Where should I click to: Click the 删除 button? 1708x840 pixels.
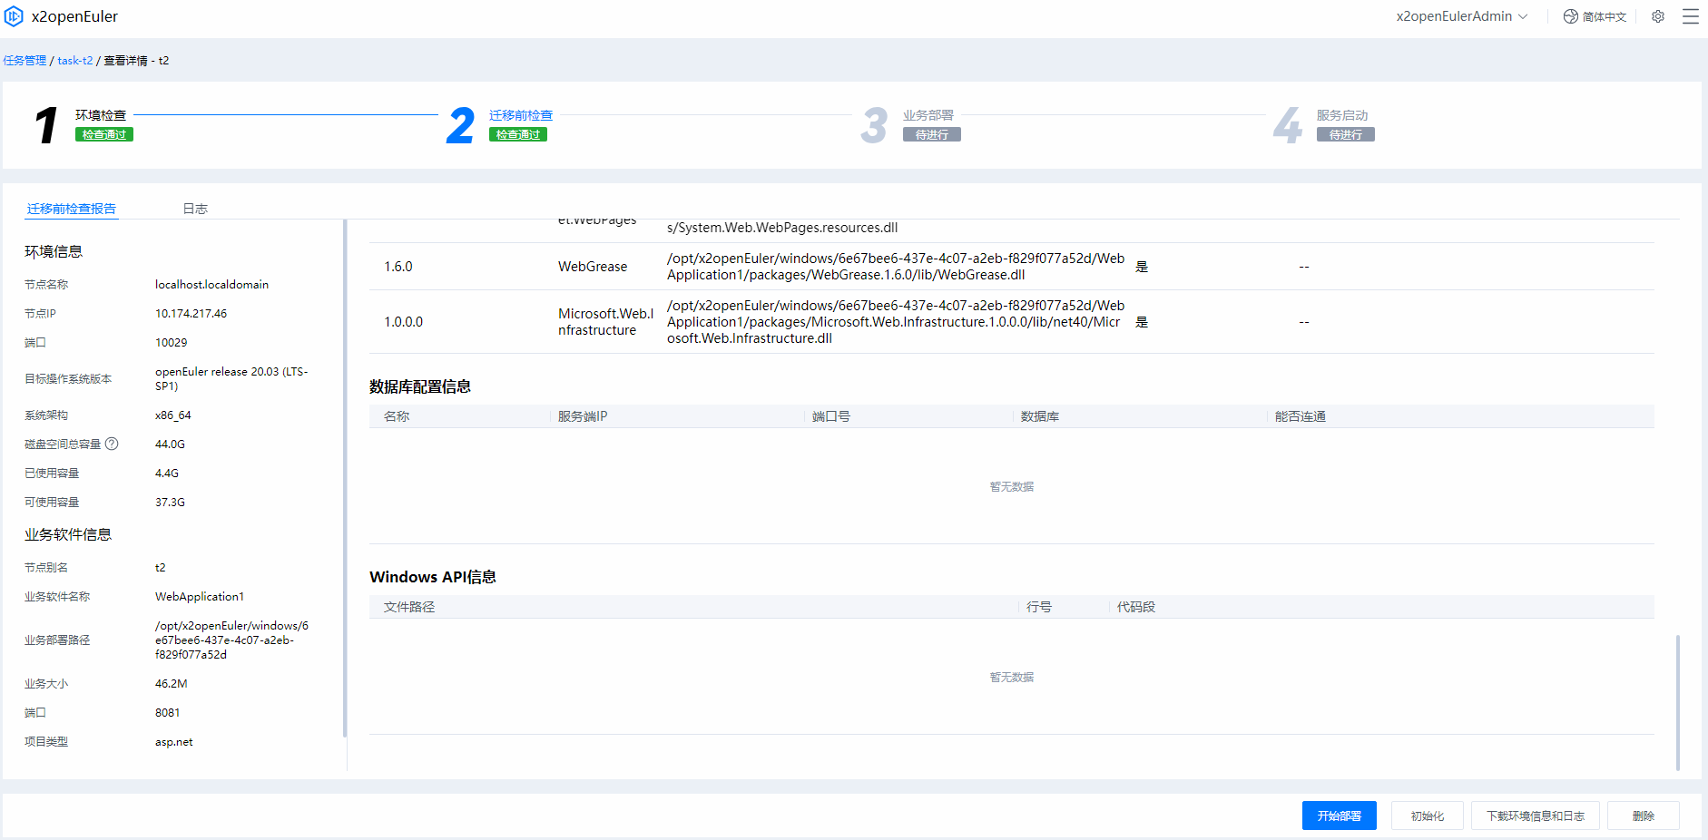click(1643, 816)
